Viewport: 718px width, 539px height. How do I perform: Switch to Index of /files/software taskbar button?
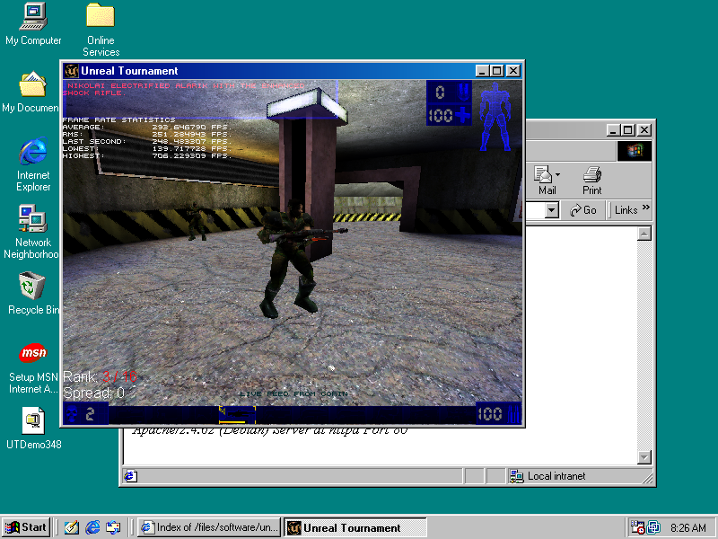tap(209, 527)
